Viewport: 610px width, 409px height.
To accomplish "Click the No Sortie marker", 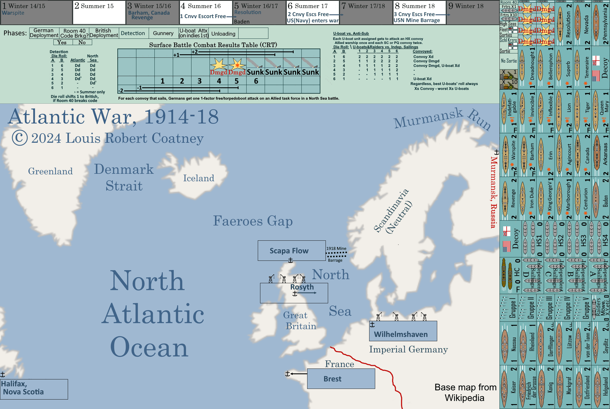I will click(509, 61).
